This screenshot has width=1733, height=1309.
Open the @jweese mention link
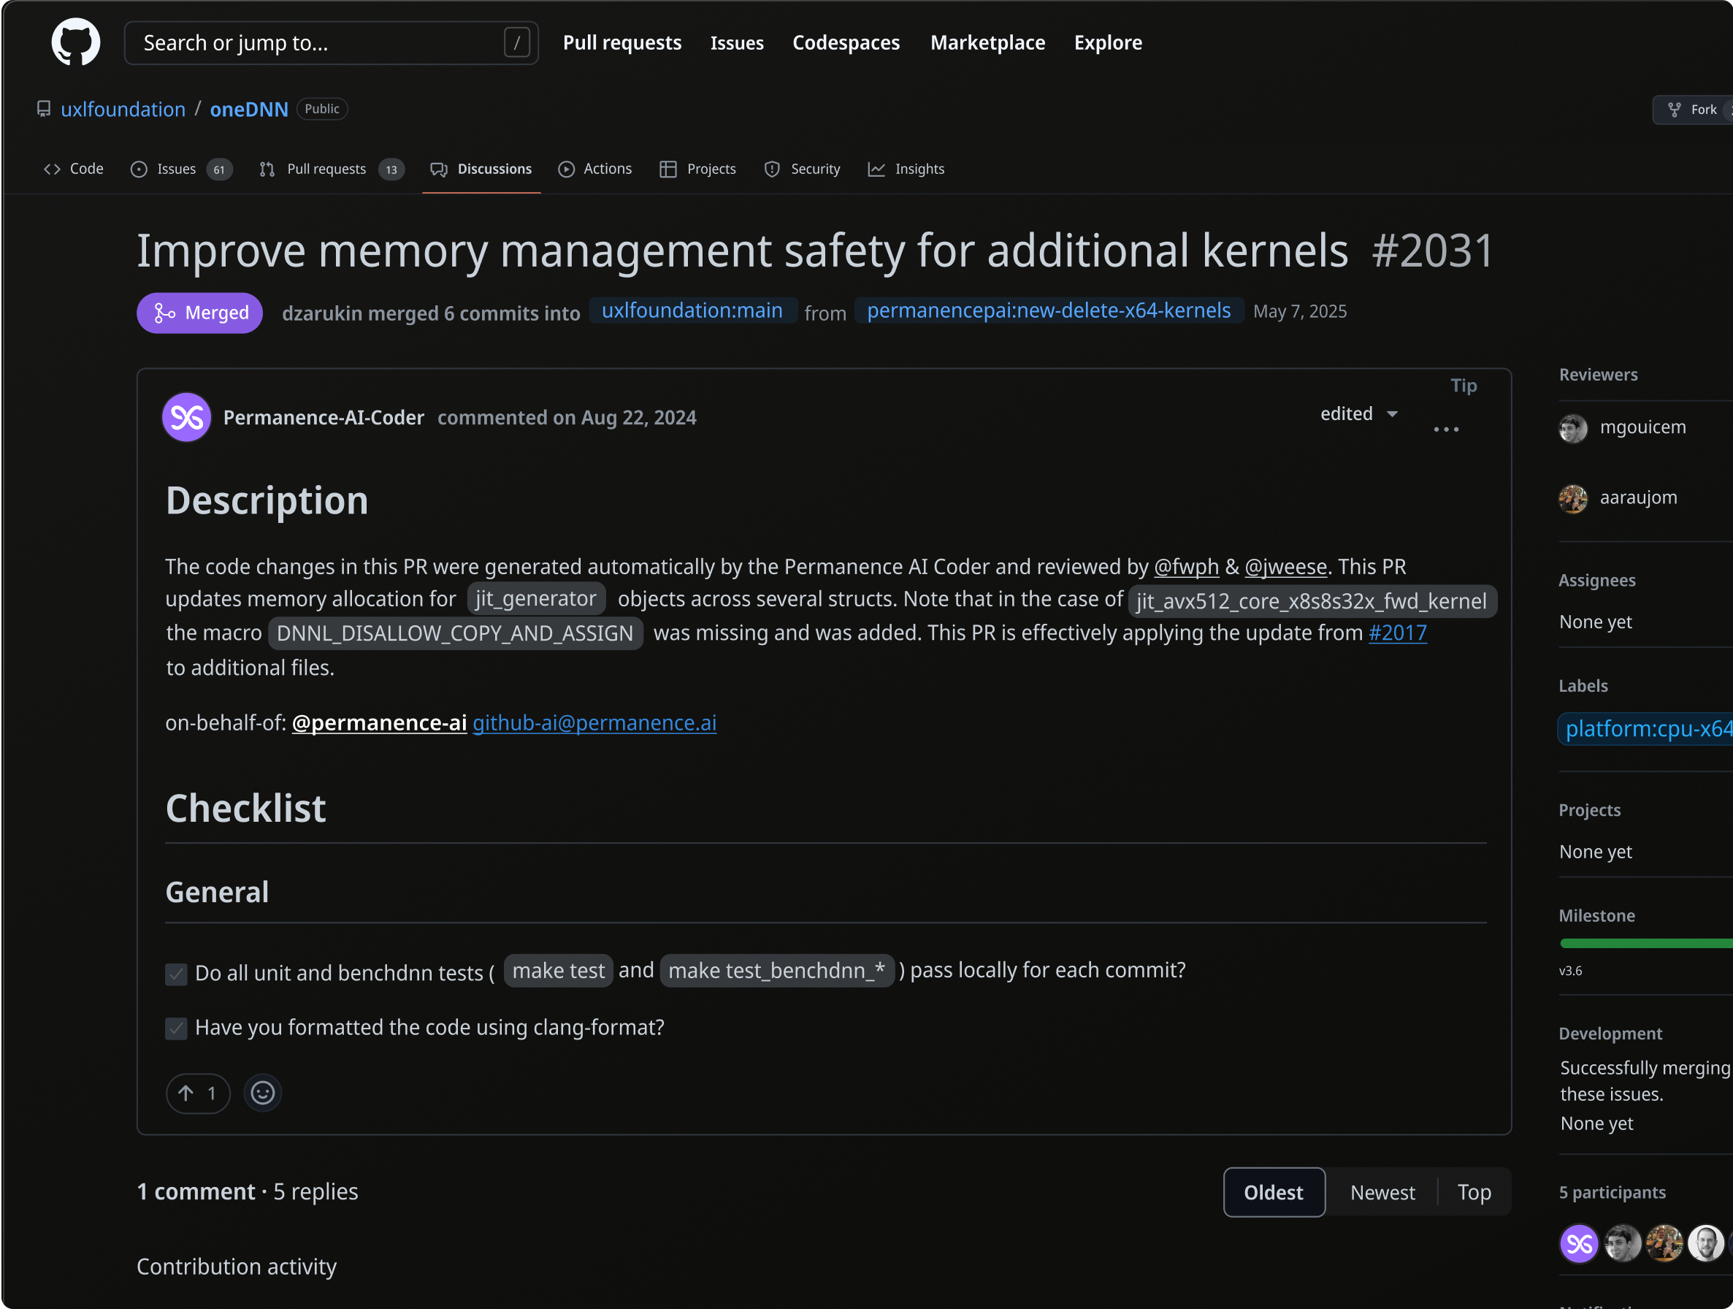[x=1285, y=566]
